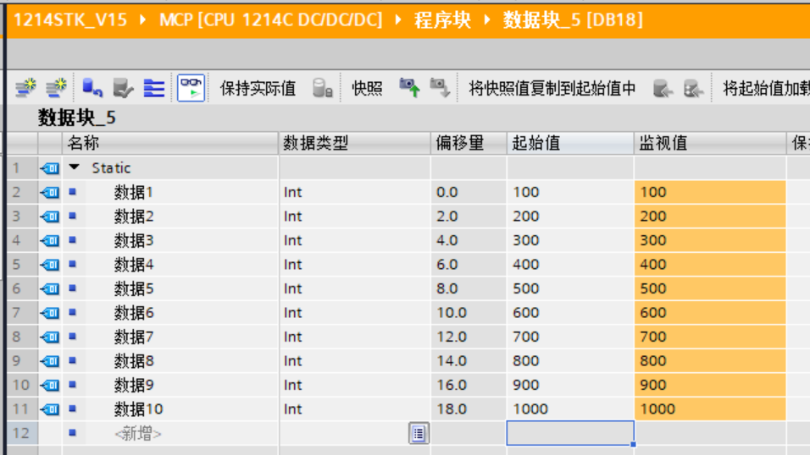Click MCP [CPU 1214C DC/DC/DC] breadcrumb

[270, 19]
